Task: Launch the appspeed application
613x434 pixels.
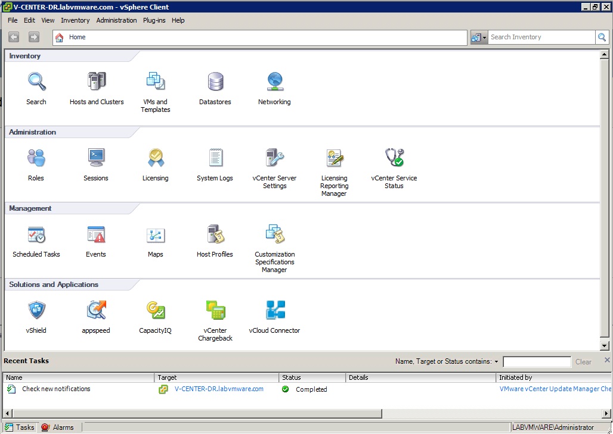Action: tap(96, 310)
